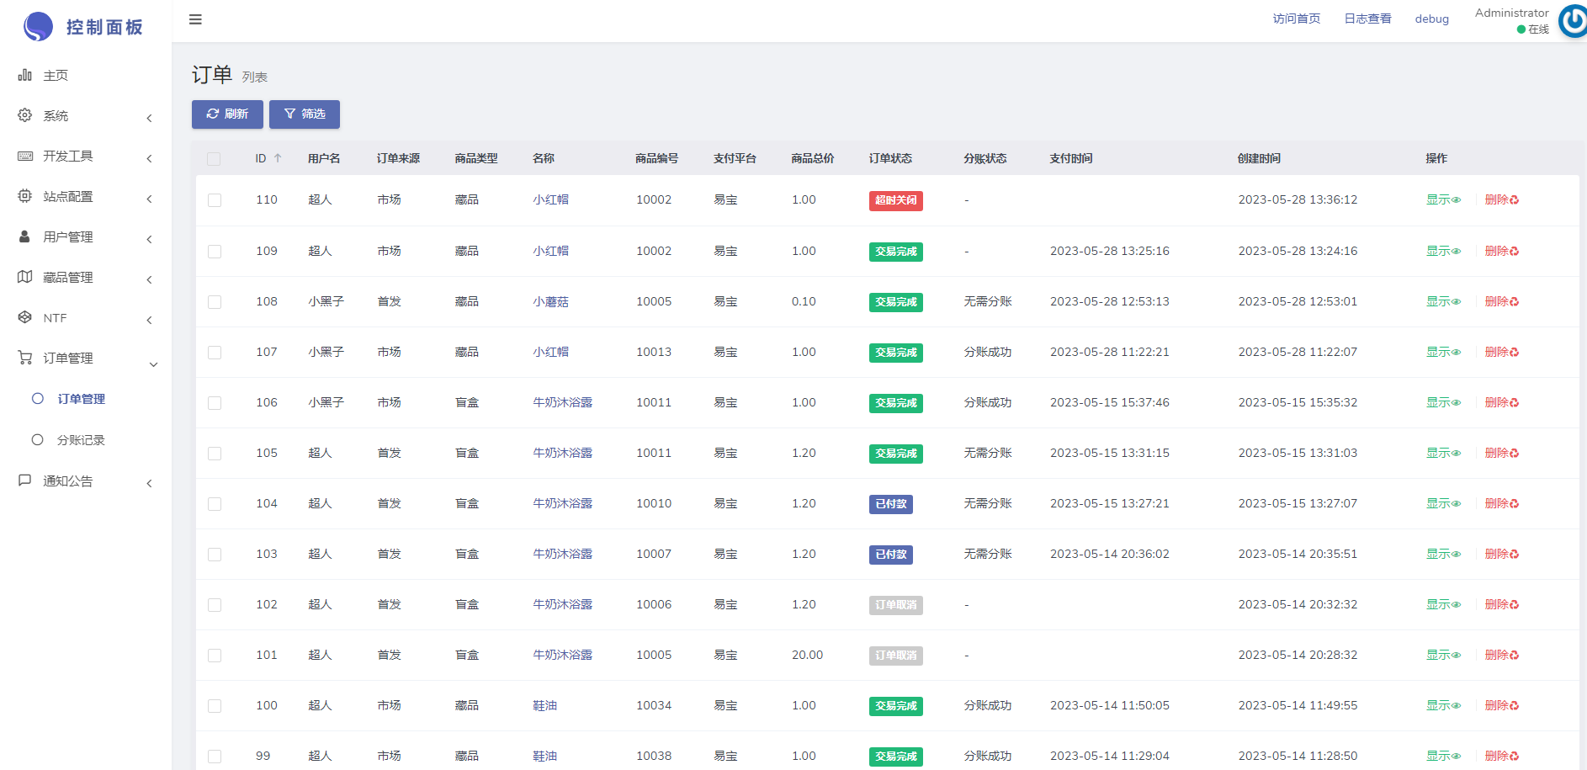
Task: Click the 用户管理 person icon
Action: click(25, 236)
